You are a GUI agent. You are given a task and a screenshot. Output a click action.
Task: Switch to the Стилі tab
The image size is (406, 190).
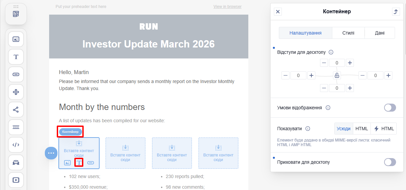click(348, 33)
